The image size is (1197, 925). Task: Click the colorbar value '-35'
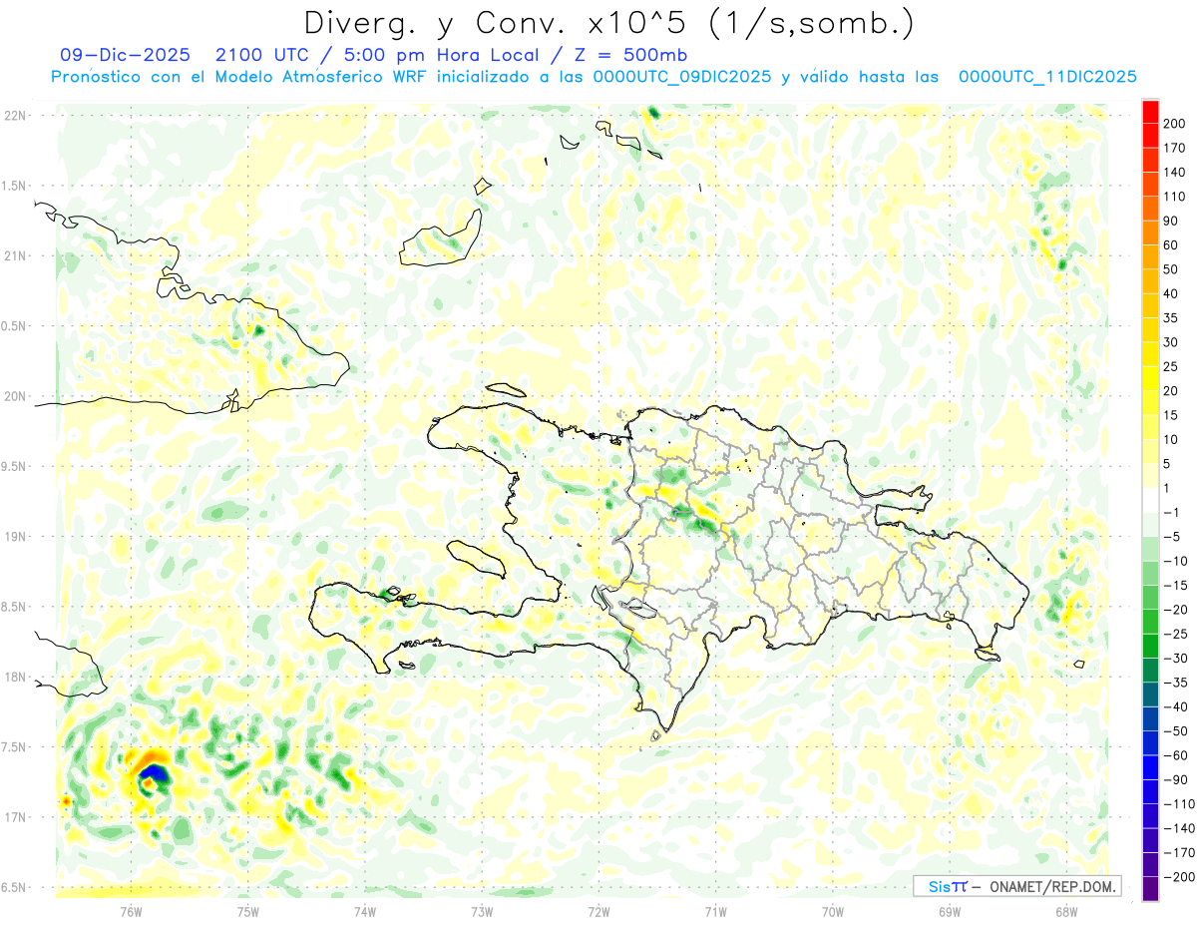tap(1176, 683)
